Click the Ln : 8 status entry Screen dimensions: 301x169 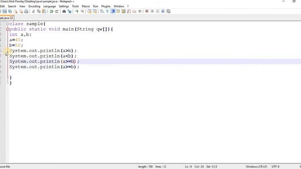(188, 167)
